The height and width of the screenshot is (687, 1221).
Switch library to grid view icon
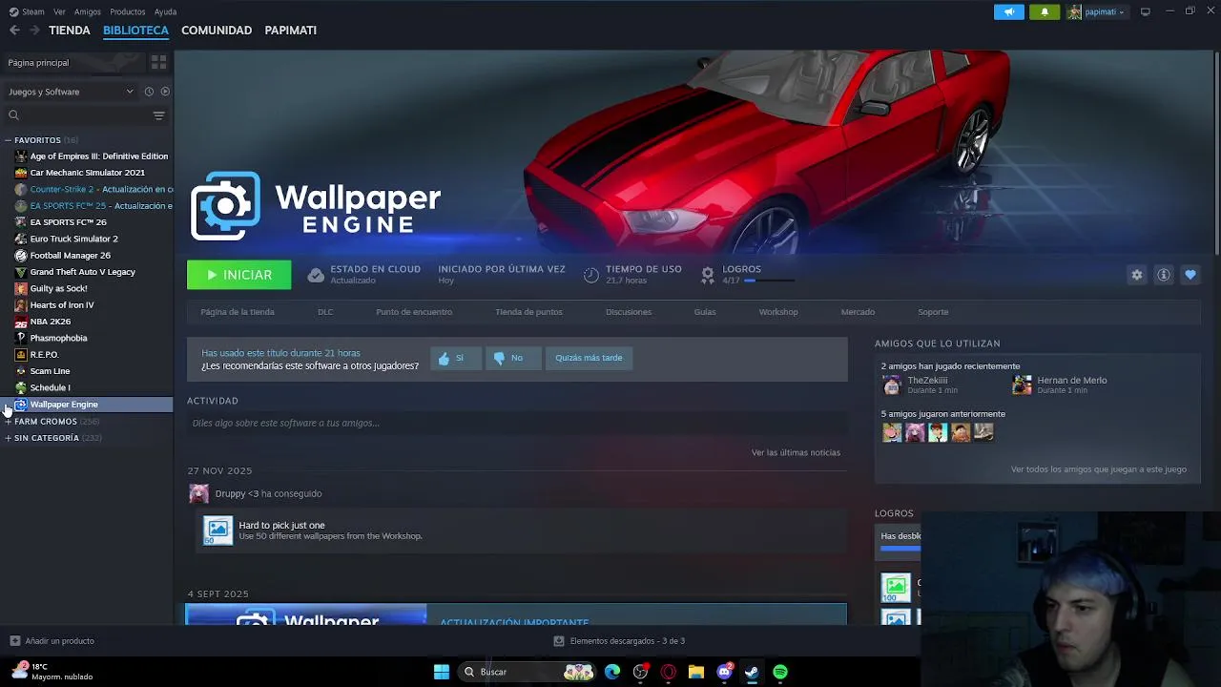(158, 62)
